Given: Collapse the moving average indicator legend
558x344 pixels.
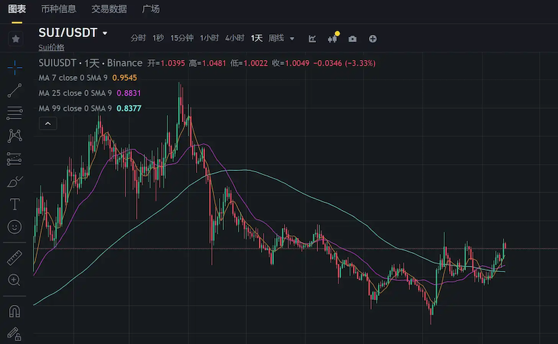Looking at the screenshot, I should click(47, 124).
